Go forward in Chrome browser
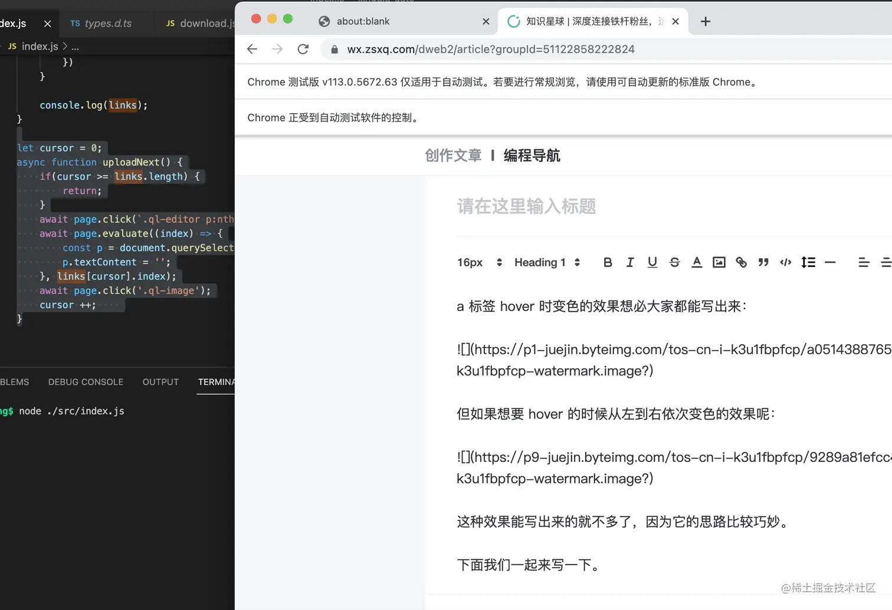This screenshot has width=892, height=610. pyautogui.click(x=277, y=49)
